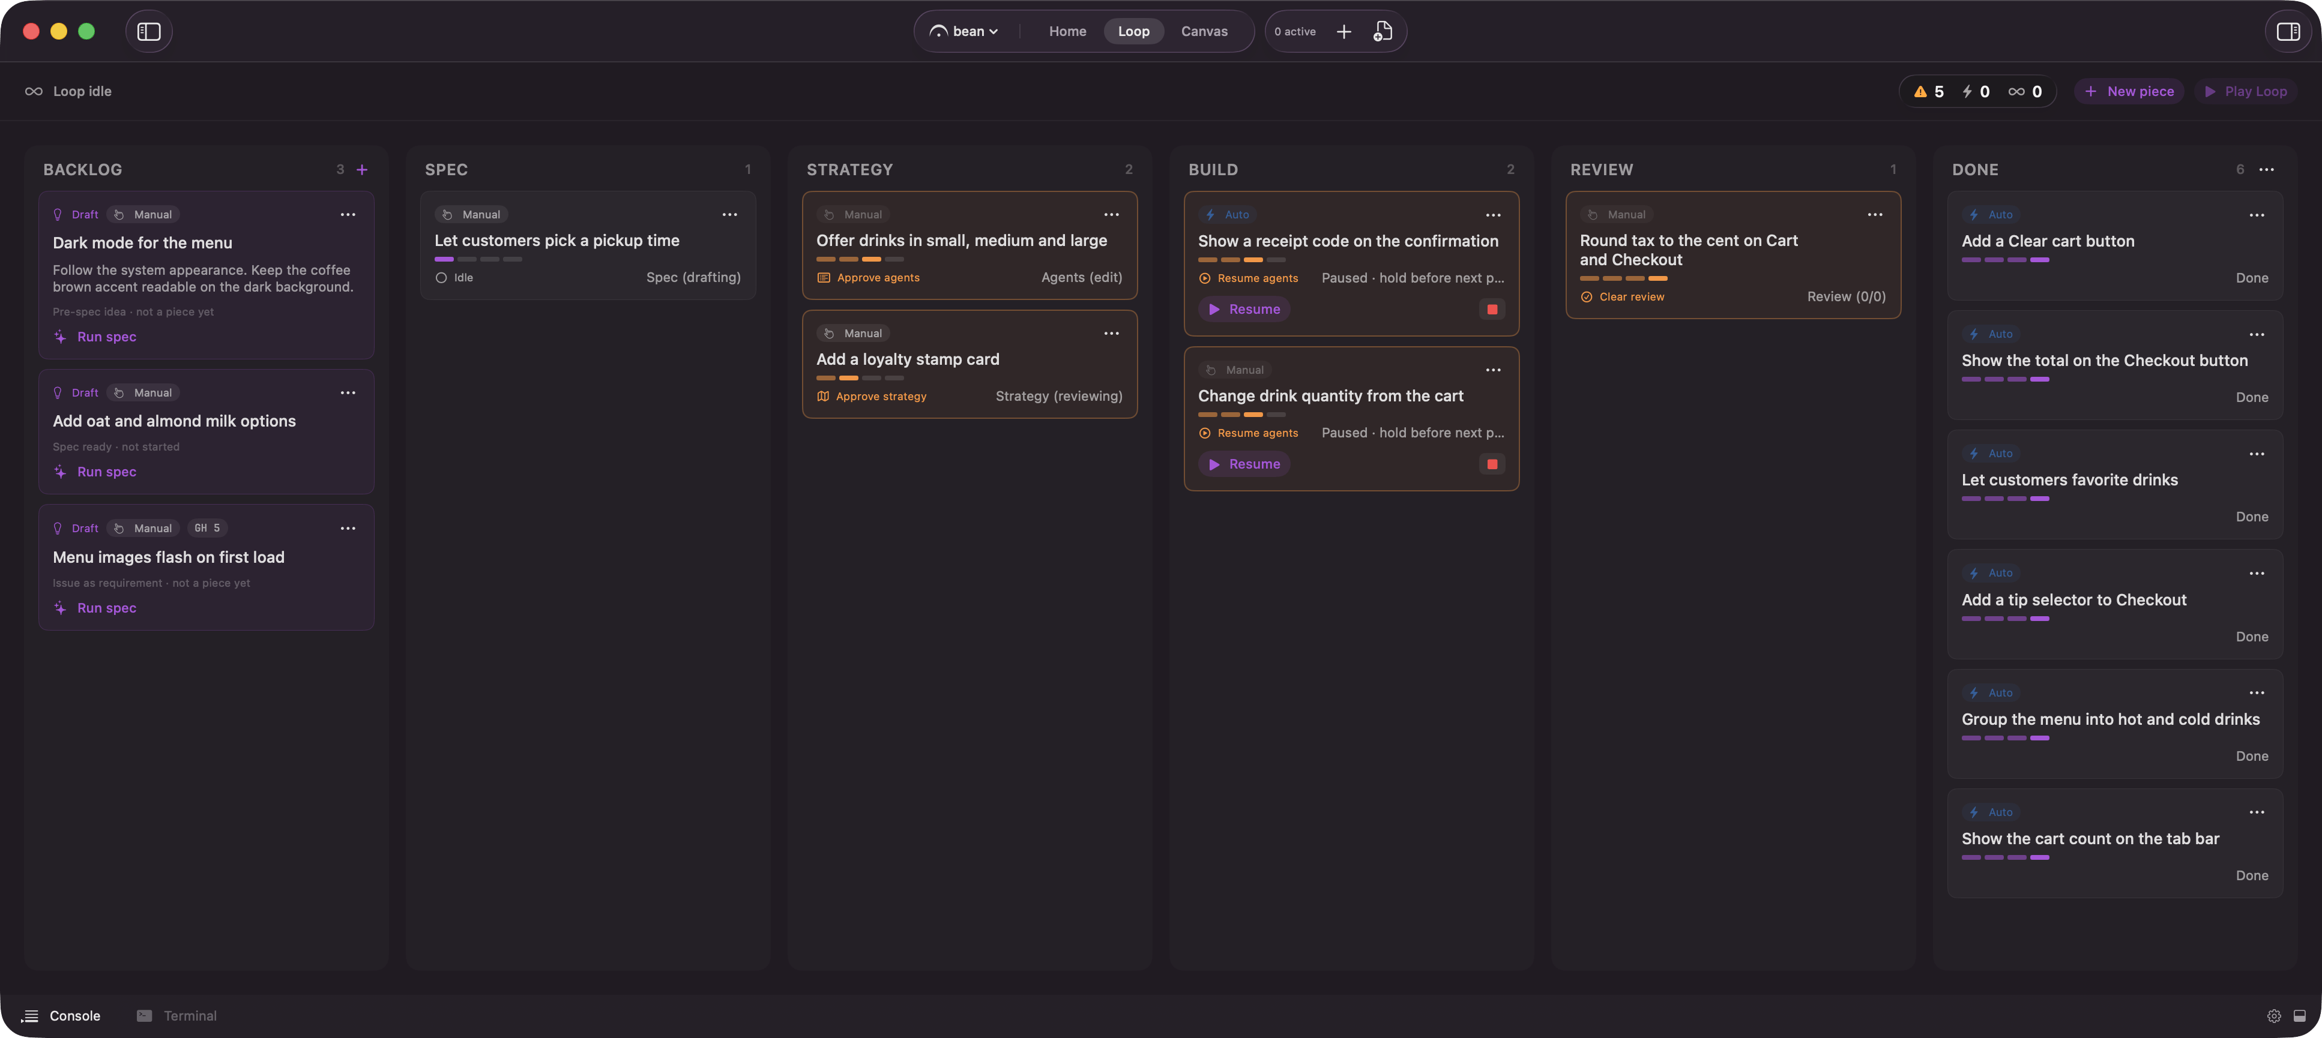
Task: Toggle the right sidebar panel
Action: pyautogui.click(x=2288, y=32)
